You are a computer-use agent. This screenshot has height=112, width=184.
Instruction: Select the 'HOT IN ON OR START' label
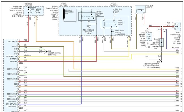(28, 4)
